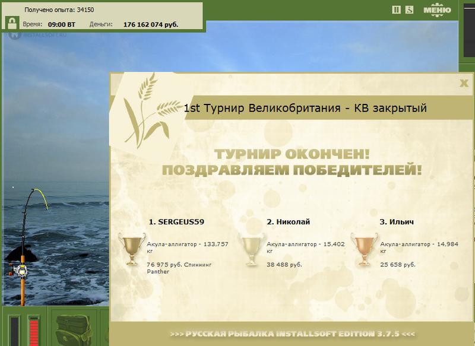Pause the game with the pause icon
Image resolution: width=475 pixels, height=346 pixels.
(396, 9)
